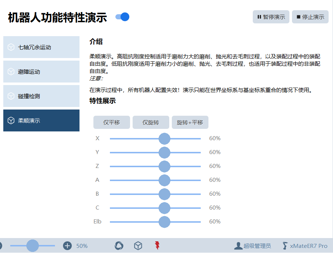Toggle the robot feature demo switch
Image resolution: width=333 pixels, height=253 pixels.
click(x=122, y=17)
